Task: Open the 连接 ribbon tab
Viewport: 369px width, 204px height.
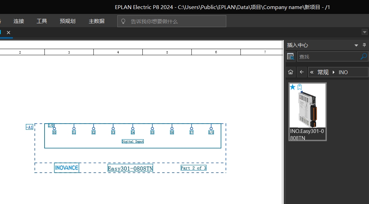Action: tap(19, 21)
